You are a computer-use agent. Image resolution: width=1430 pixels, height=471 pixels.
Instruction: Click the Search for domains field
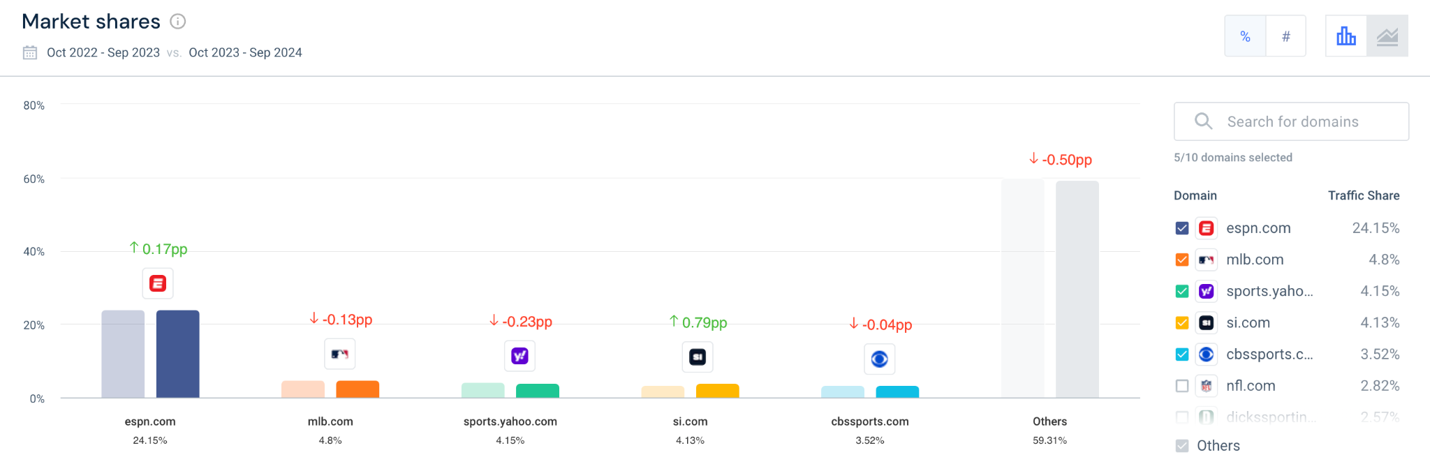tap(1291, 121)
